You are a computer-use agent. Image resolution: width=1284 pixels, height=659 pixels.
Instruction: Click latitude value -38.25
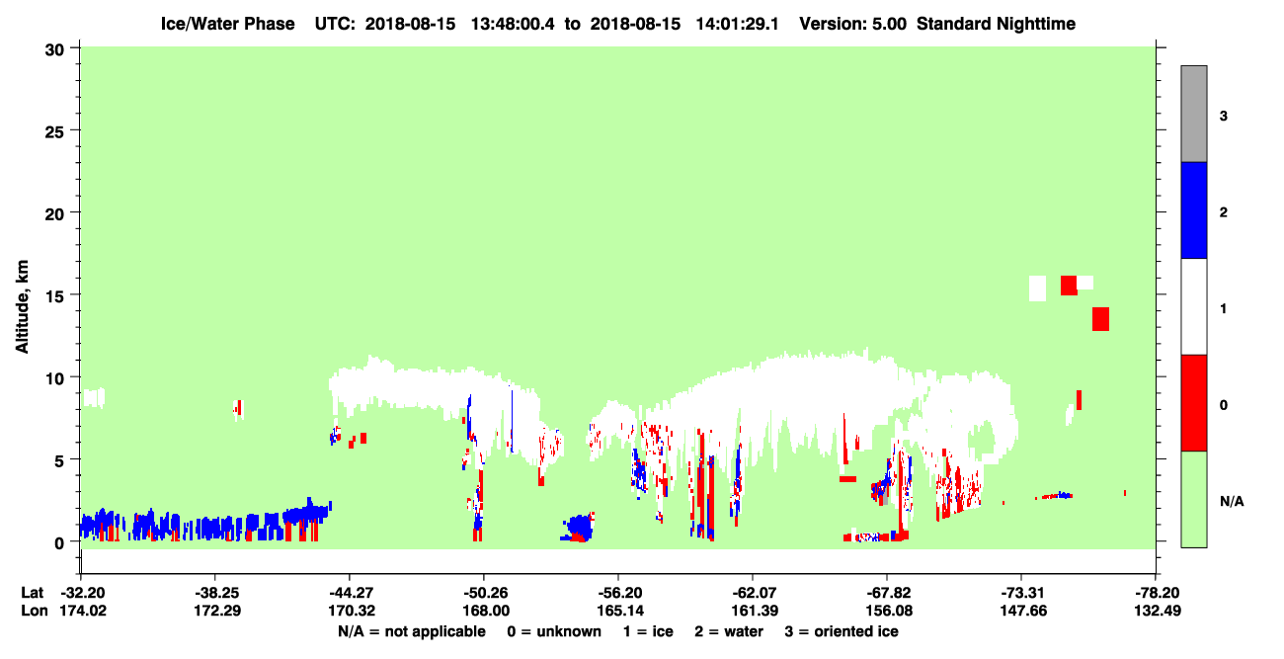(214, 593)
